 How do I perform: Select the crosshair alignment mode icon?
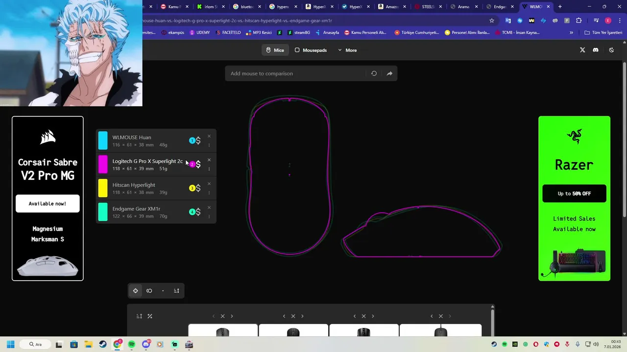[136, 291]
